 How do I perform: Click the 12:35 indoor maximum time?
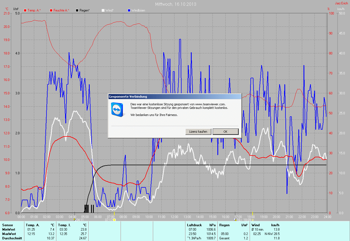pos(63,234)
